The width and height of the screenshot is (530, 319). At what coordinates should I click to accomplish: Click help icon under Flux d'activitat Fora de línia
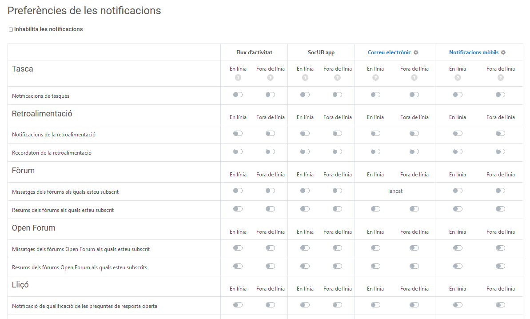(271, 78)
